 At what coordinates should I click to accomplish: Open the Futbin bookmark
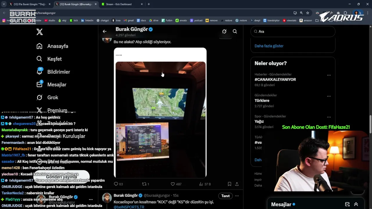coord(167,21)
